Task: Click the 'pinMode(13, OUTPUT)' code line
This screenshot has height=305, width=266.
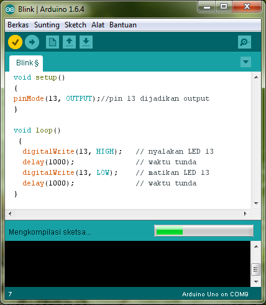Action: point(112,98)
